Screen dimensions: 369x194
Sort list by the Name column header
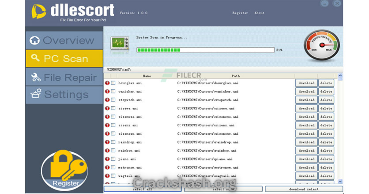(147, 76)
